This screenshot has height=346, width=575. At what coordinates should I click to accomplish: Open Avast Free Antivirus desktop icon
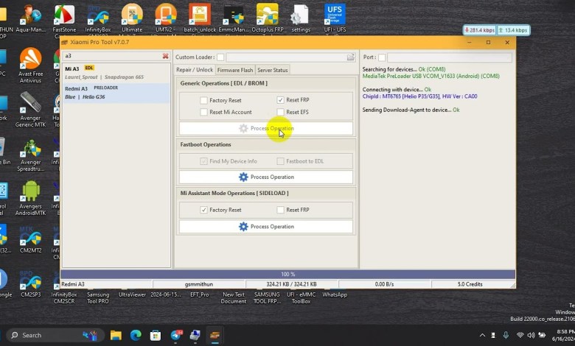click(31, 66)
